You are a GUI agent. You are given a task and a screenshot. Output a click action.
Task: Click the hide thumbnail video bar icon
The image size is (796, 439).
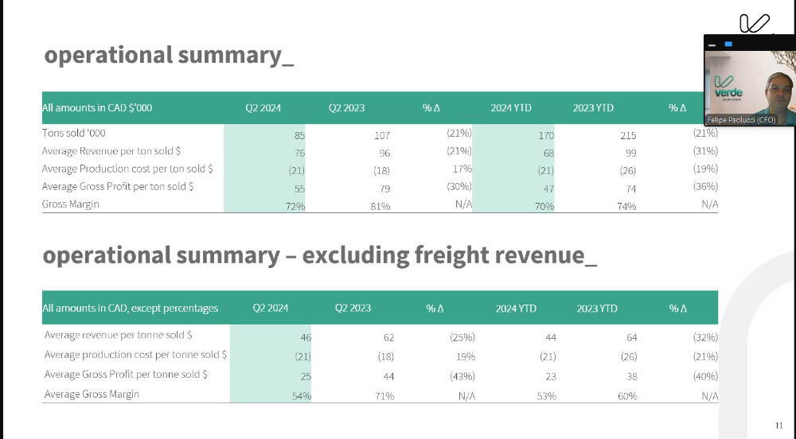pyautogui.click(x=711, y=44)
